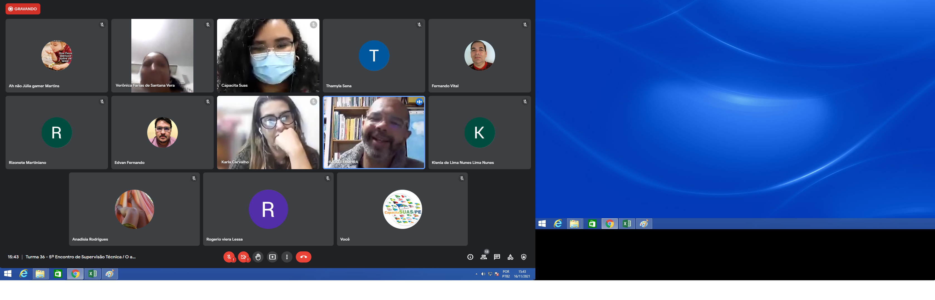Expand the system tray hidden icons arrow
Viewport: 935px width, 300px height.
coord(476,274)
